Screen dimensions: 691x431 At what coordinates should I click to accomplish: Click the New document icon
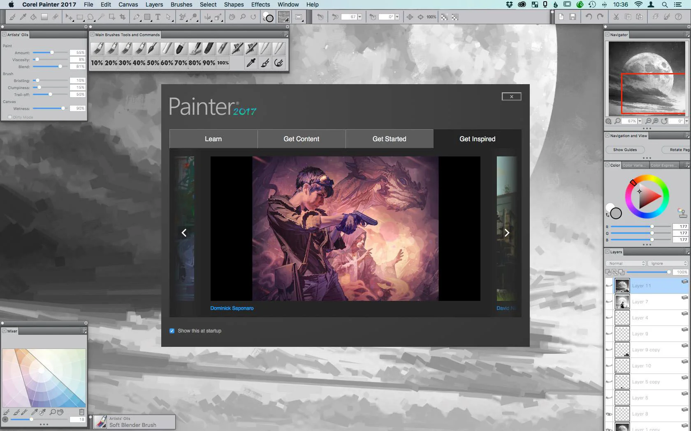pyautogui.click(x=561, y=17)
